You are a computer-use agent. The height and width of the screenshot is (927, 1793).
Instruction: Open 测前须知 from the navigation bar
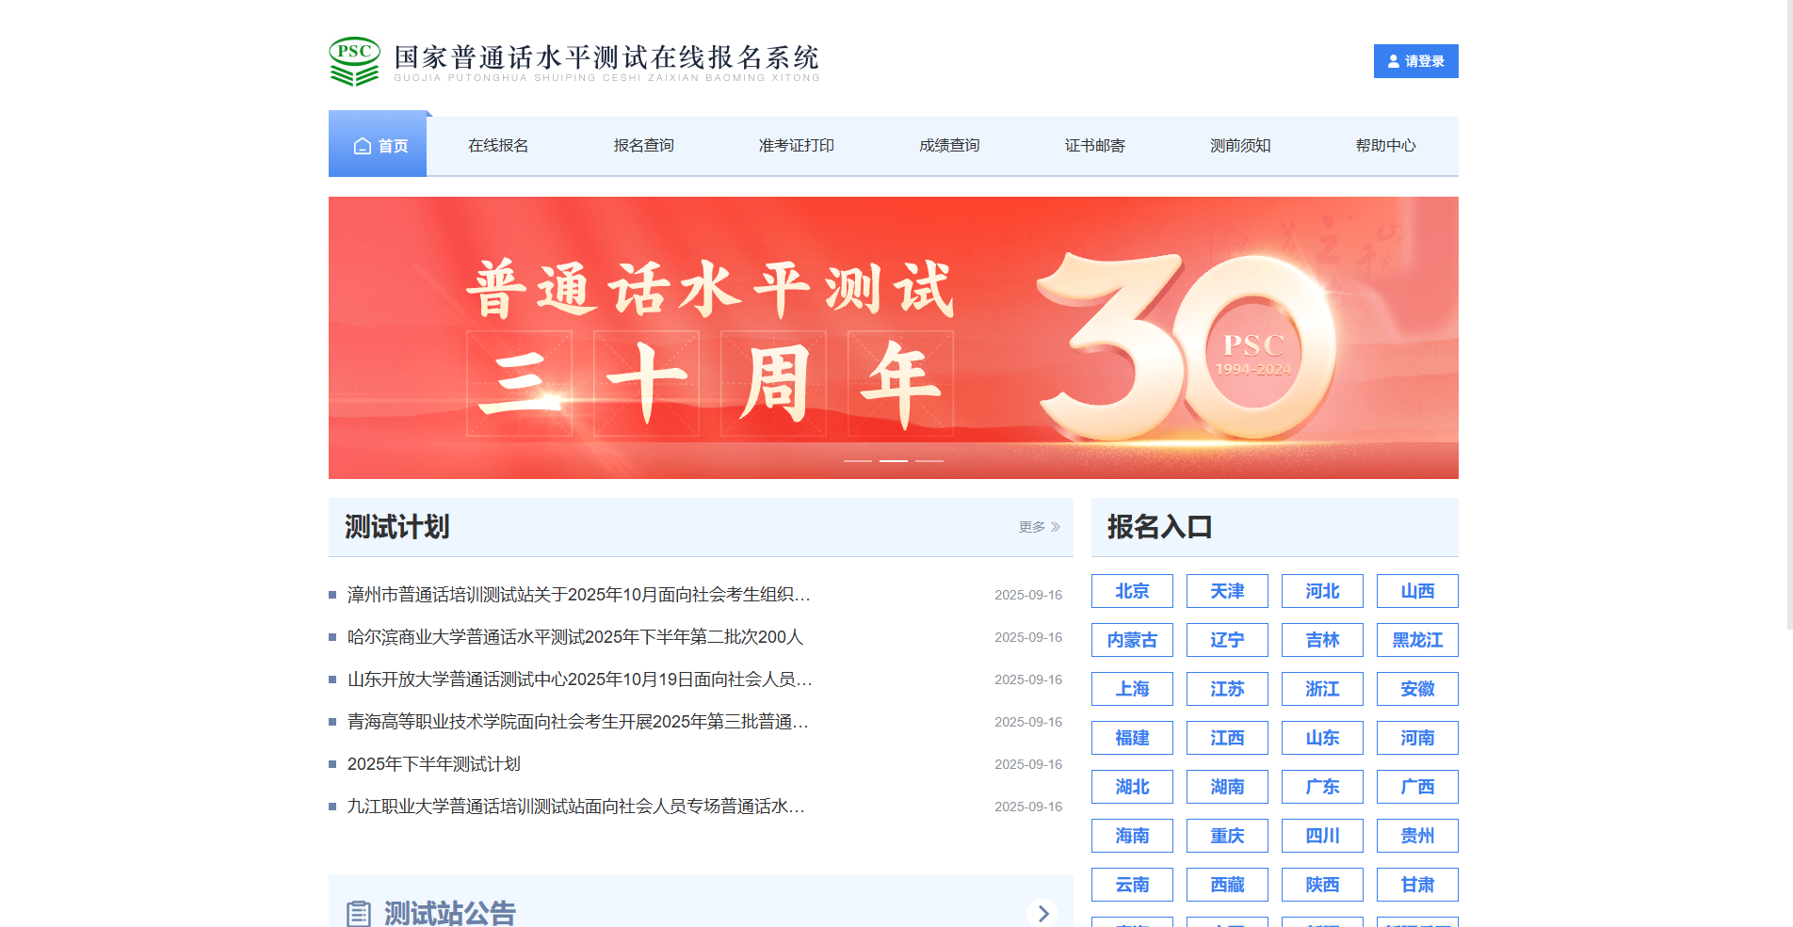(1239, 145)
